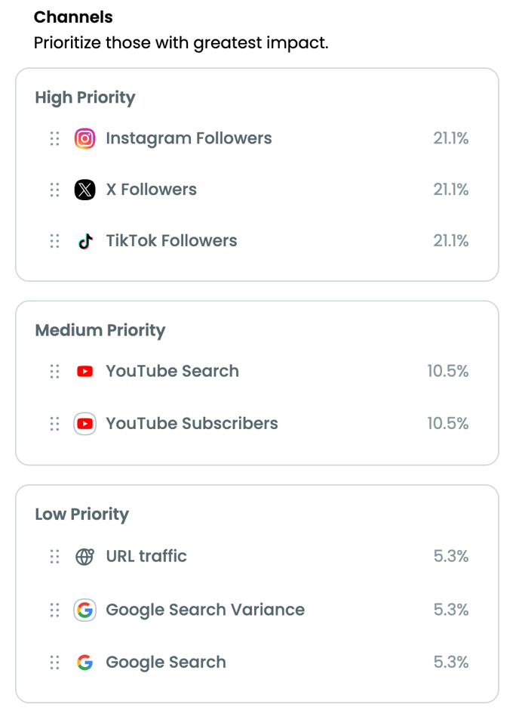Click the Google Search logo icon
This screenshot has width=519, height=723.
coord(84,663)
